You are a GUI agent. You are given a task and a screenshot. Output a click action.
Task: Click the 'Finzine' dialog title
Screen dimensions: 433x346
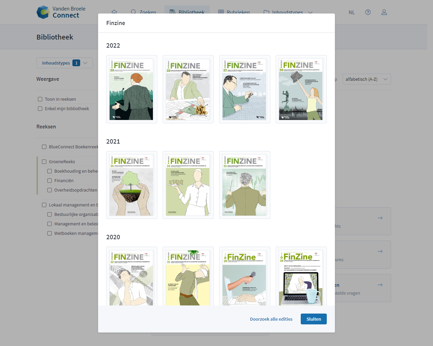[116, 23]
